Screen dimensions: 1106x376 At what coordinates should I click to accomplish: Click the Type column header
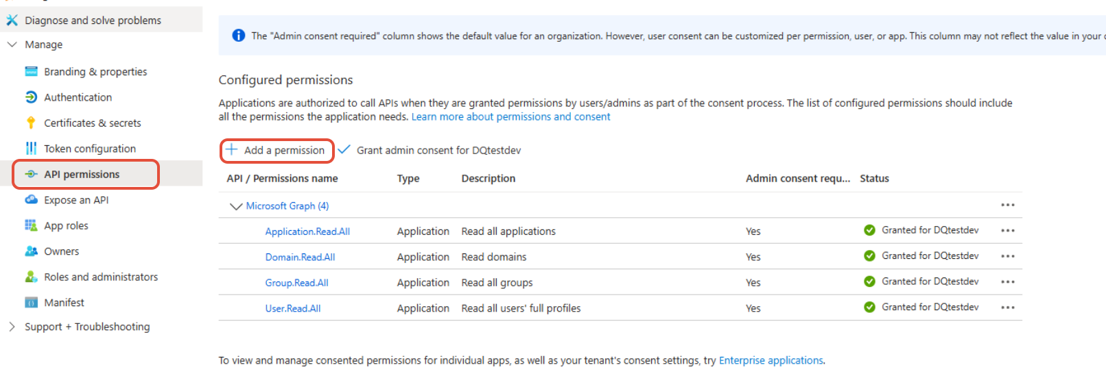(408, 178)
